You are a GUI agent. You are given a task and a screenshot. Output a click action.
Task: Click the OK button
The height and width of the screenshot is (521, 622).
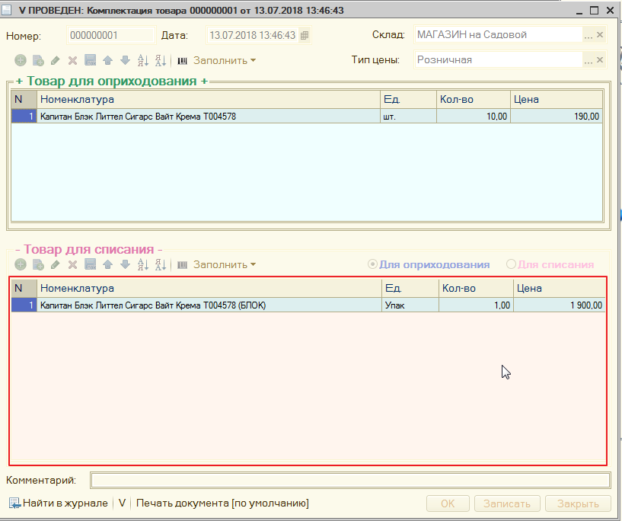448,503
